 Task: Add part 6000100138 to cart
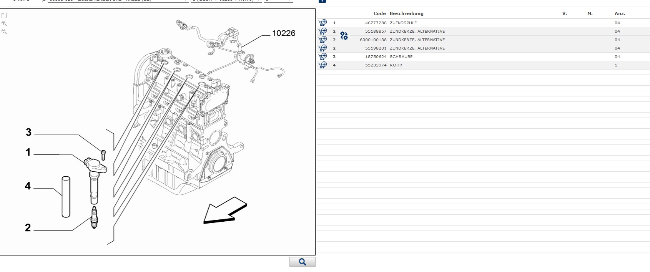(x=323, y=40)
